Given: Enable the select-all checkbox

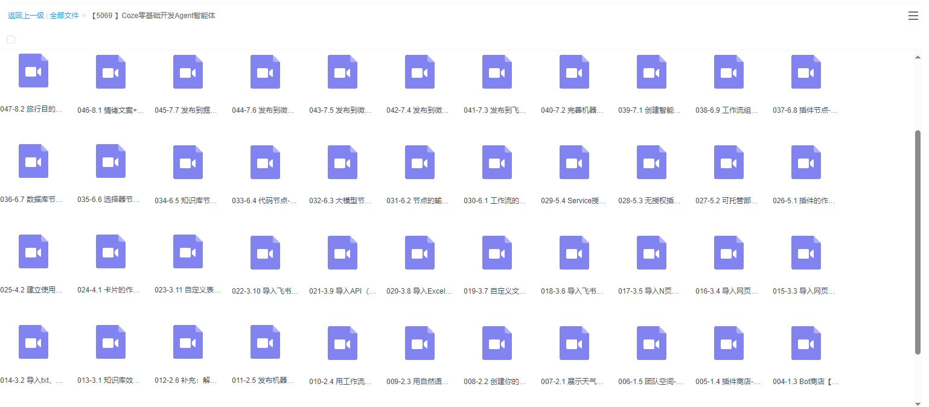Looking at the screenshot, I should 10,39.
